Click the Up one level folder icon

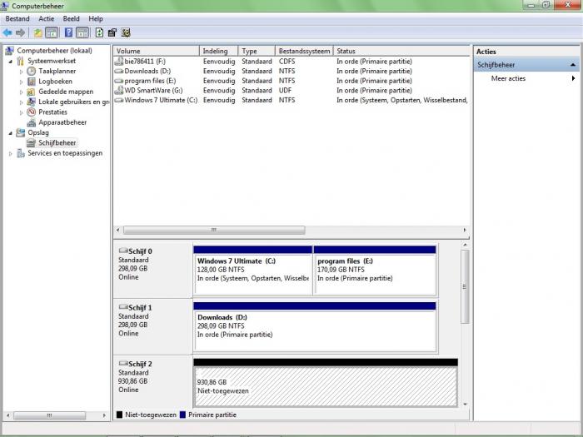pos(37,32)
